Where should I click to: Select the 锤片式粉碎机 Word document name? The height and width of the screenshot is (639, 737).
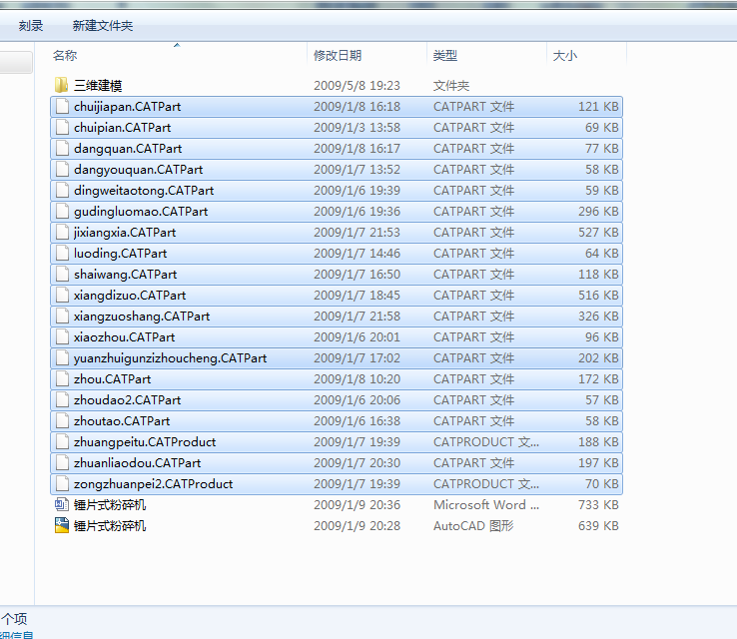[110, 505]
